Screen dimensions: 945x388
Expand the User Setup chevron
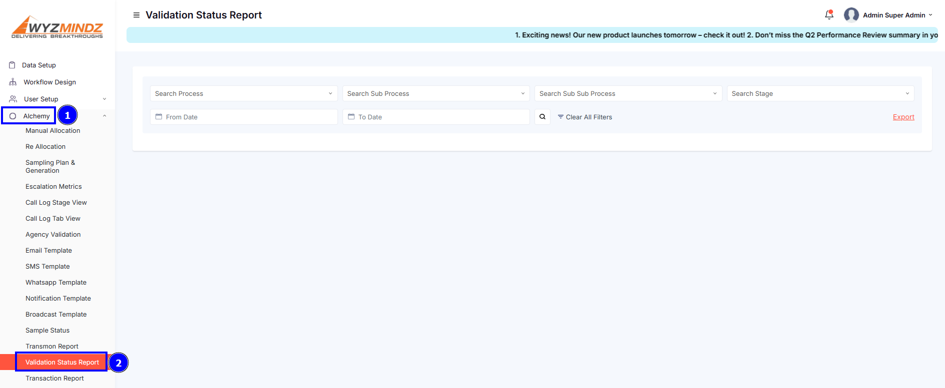tap(104, 99)
